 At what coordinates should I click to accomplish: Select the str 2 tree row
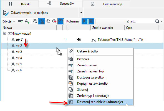coord(82,46)
